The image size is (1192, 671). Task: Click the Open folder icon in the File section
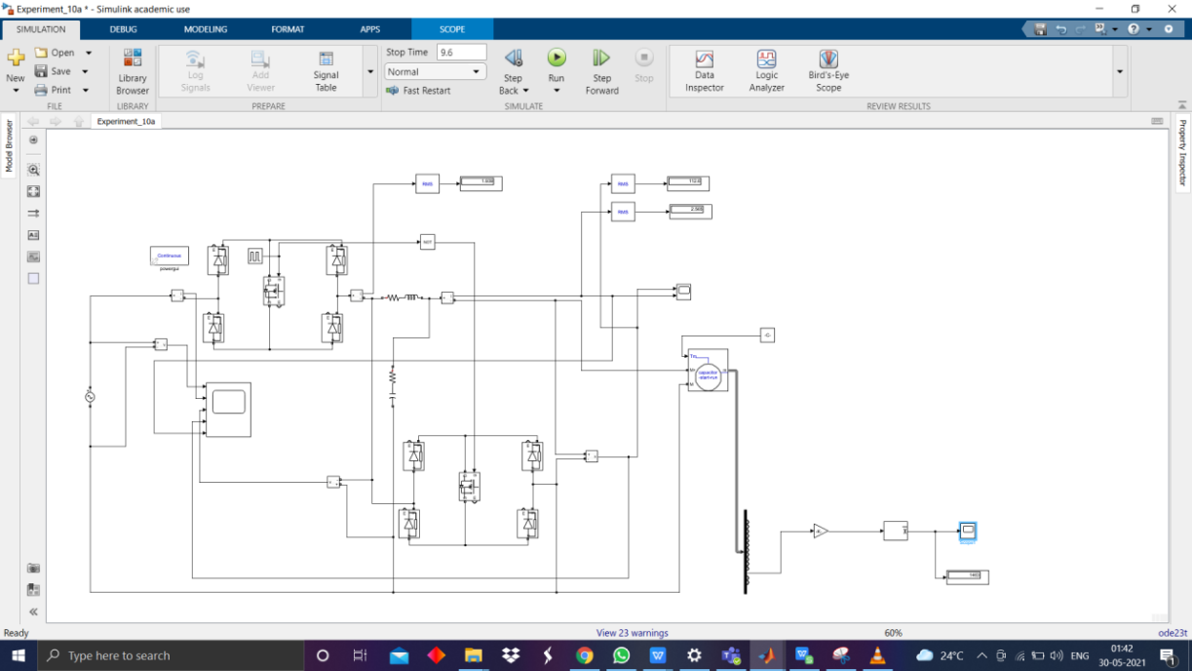point(41,53)
